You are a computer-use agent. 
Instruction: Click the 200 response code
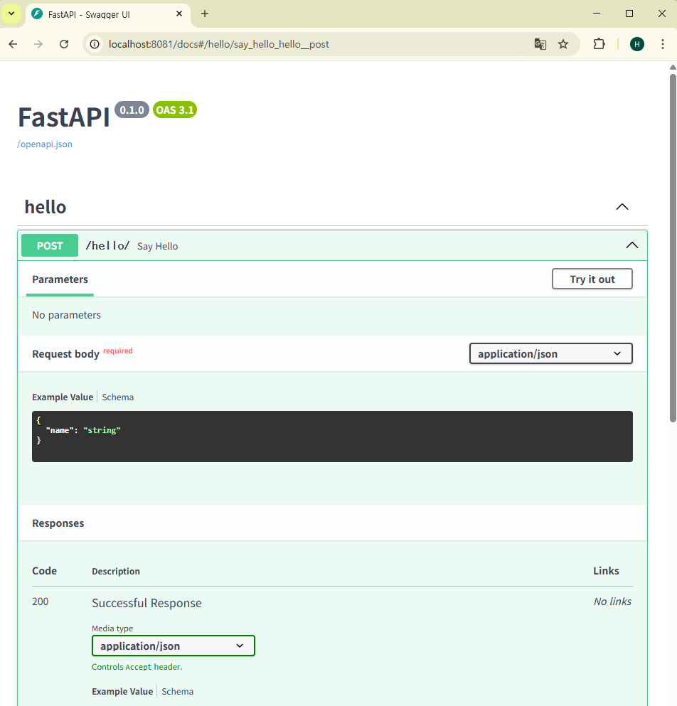[40, 601]
